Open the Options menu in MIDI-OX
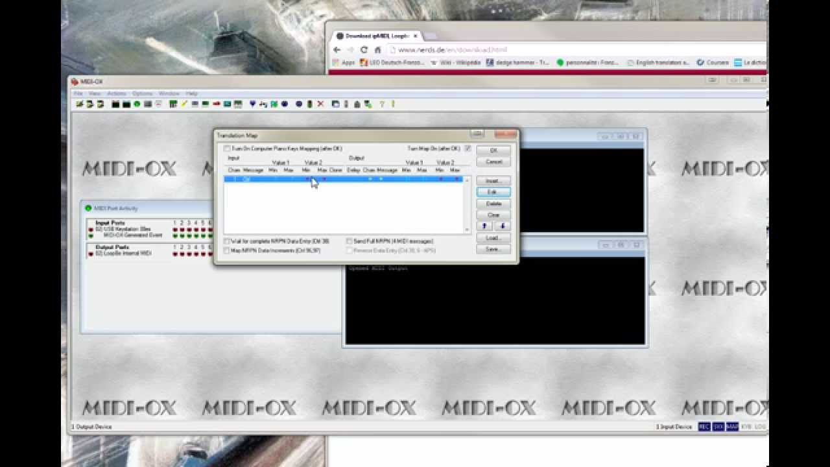This screenshot has height=467, width=830. (143, 93)
